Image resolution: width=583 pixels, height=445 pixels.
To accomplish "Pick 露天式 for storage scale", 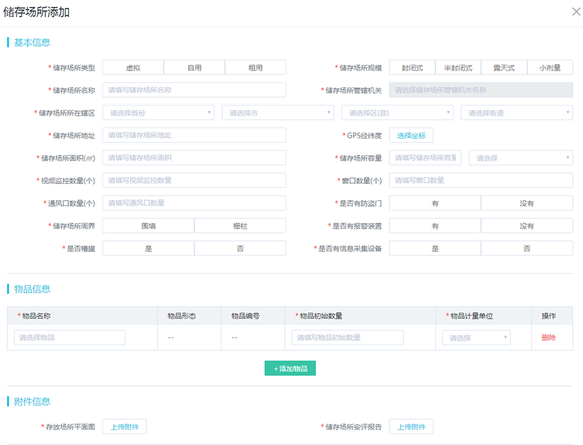I will coord(503,67).
